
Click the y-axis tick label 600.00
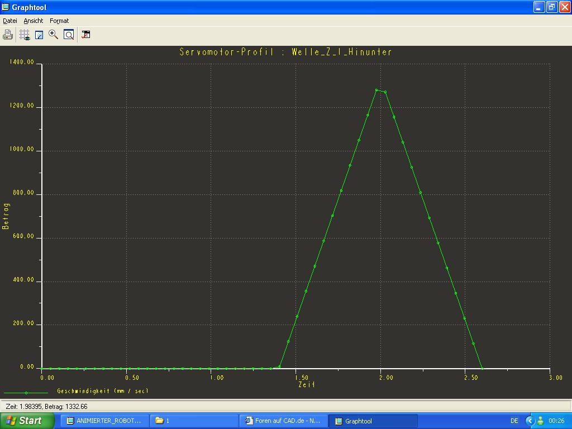[x=23, y=236]
